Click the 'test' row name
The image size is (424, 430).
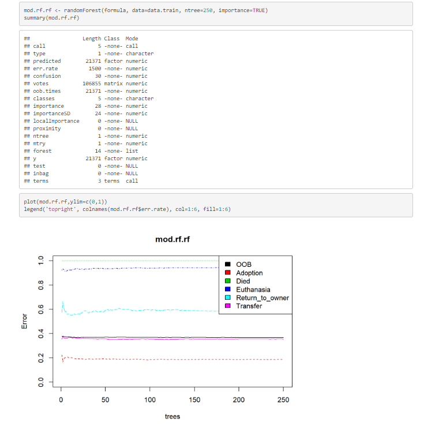39,166
